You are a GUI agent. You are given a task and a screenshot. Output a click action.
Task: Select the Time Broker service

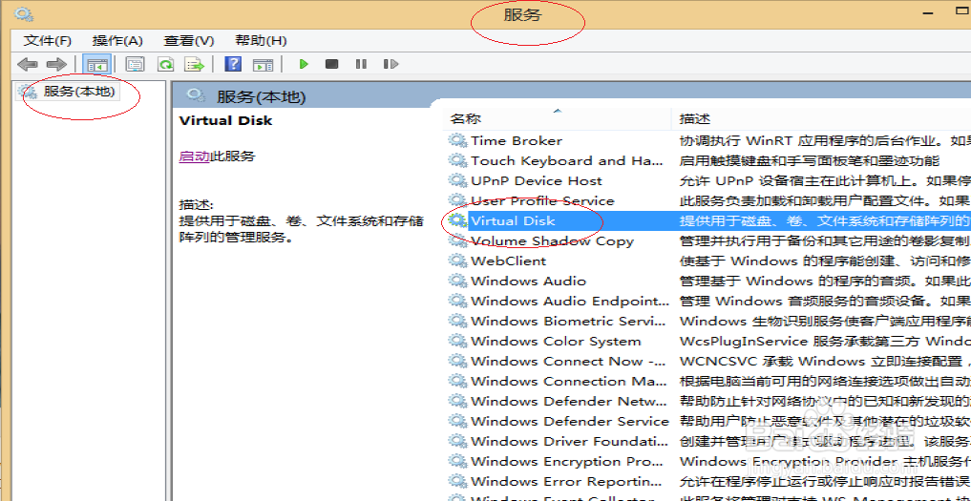click(x=517, y=140)
